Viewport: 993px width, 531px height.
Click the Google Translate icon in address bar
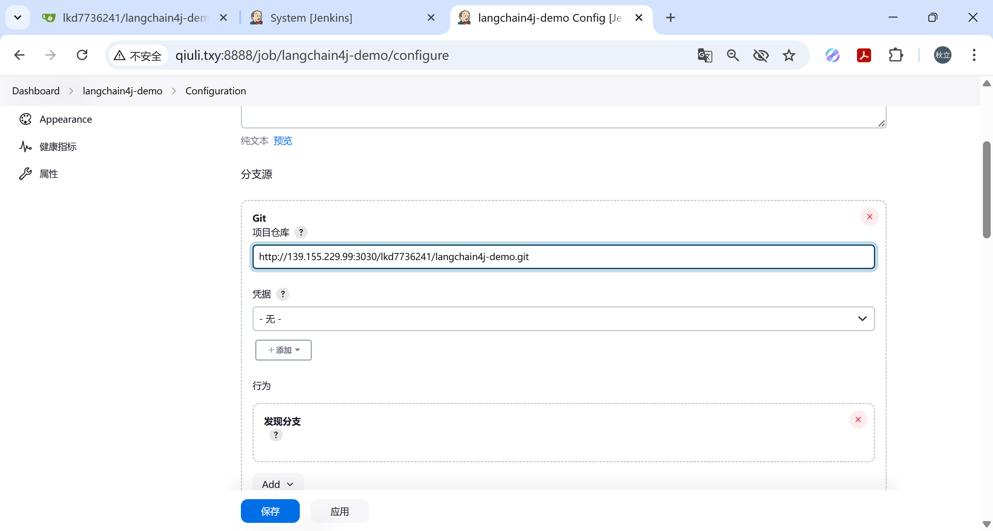[x=705, y=55]
